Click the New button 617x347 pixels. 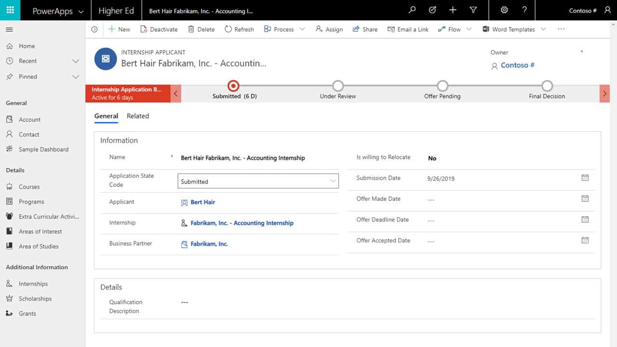(119, 29)
